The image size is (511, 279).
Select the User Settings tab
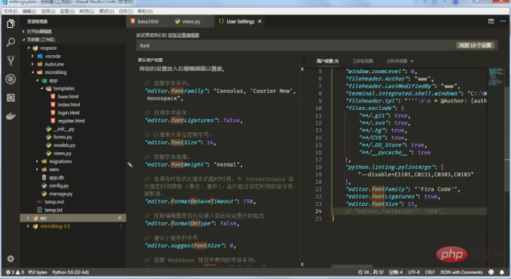240,22
